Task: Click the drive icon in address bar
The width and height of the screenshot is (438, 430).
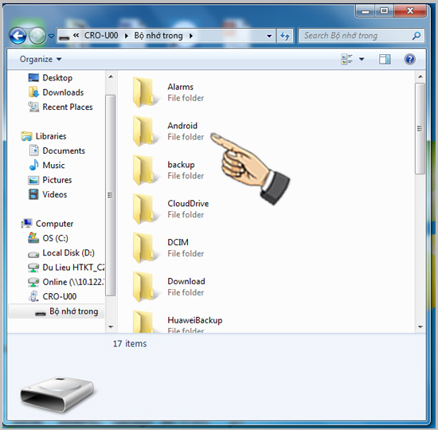Action: click(x=65, y=37)
